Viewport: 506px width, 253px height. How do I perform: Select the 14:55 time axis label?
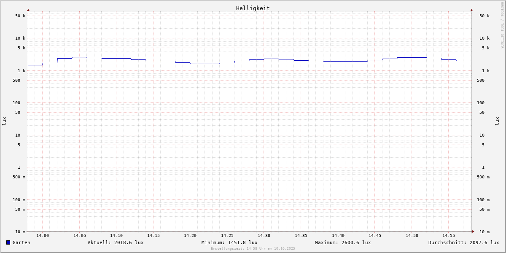[449, 236]
